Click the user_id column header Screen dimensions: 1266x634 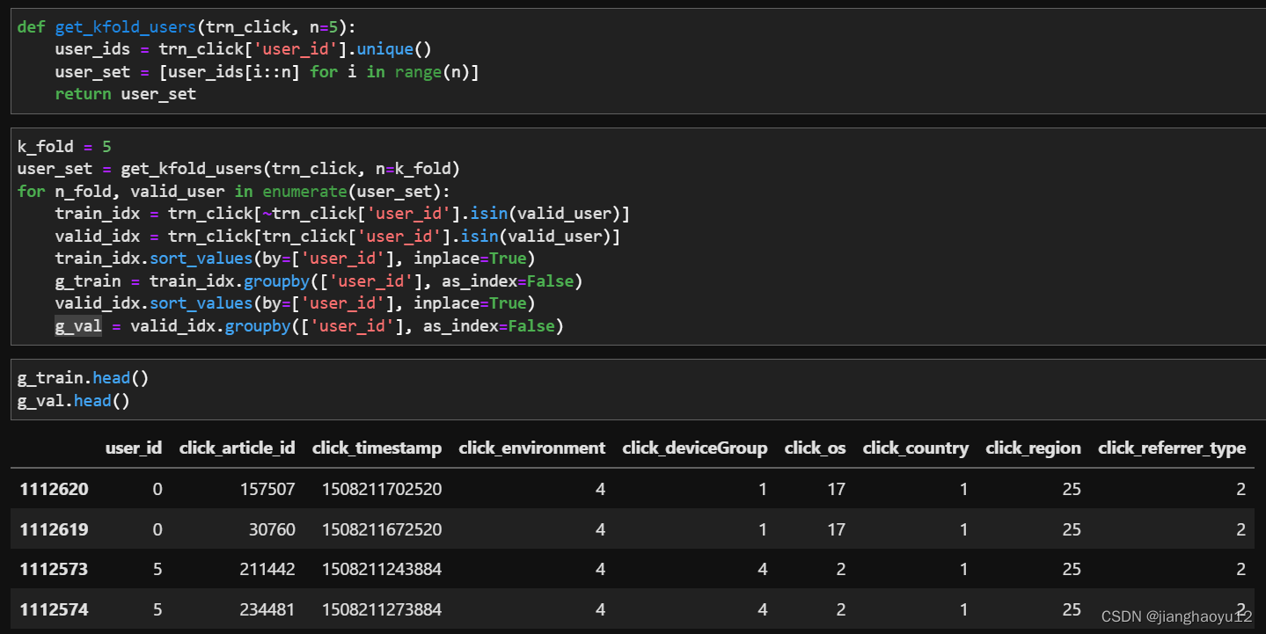click(134, 448)
